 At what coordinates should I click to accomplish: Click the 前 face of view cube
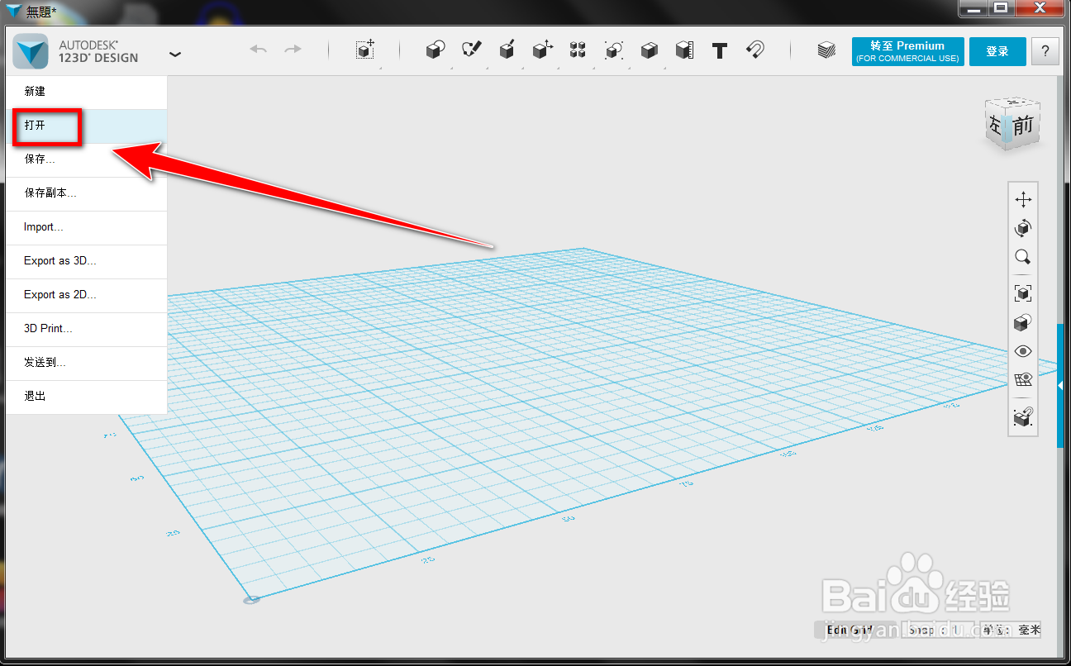click(x=1023, y=126)
